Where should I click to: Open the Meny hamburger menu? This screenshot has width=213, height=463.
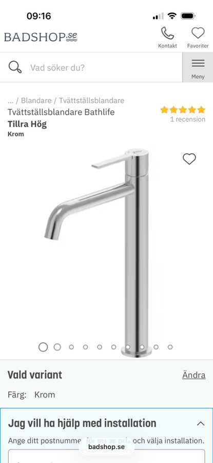coord(198,67)
